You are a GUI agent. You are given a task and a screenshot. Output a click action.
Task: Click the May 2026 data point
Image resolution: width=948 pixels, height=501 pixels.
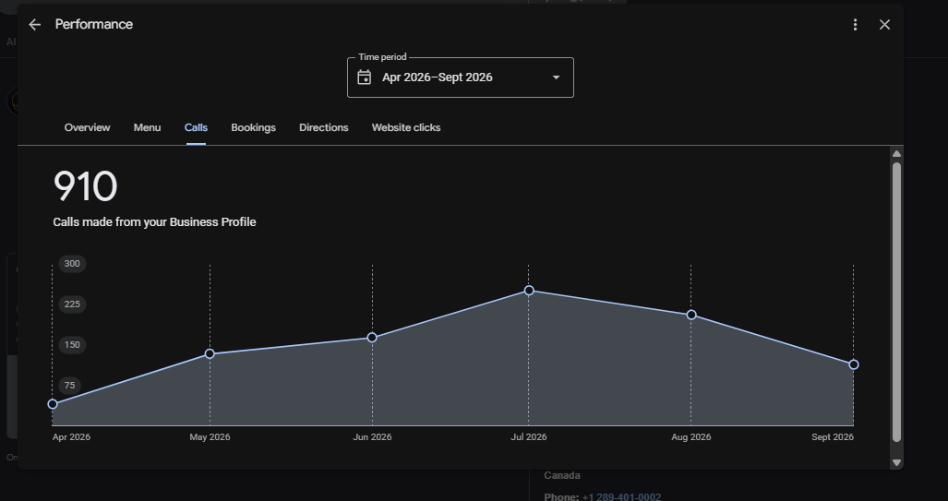click(210, 353)
